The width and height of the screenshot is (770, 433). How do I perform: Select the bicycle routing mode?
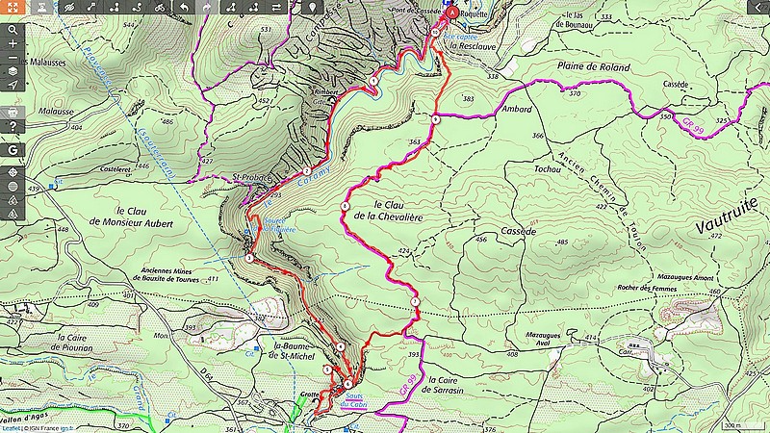pyautogui.click(x=160, y=7)
